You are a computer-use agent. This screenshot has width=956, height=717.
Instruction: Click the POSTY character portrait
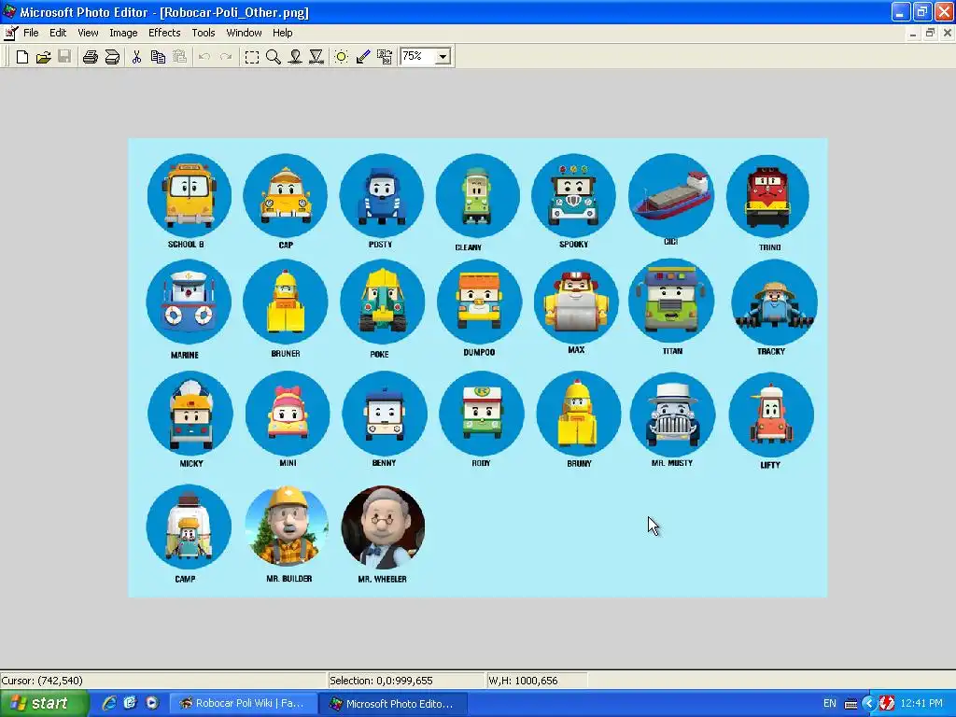382,196
